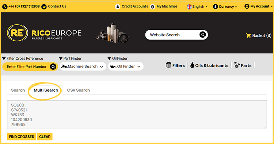
Task: Click the UK flag language icon
Action: (x=189, y=7)
